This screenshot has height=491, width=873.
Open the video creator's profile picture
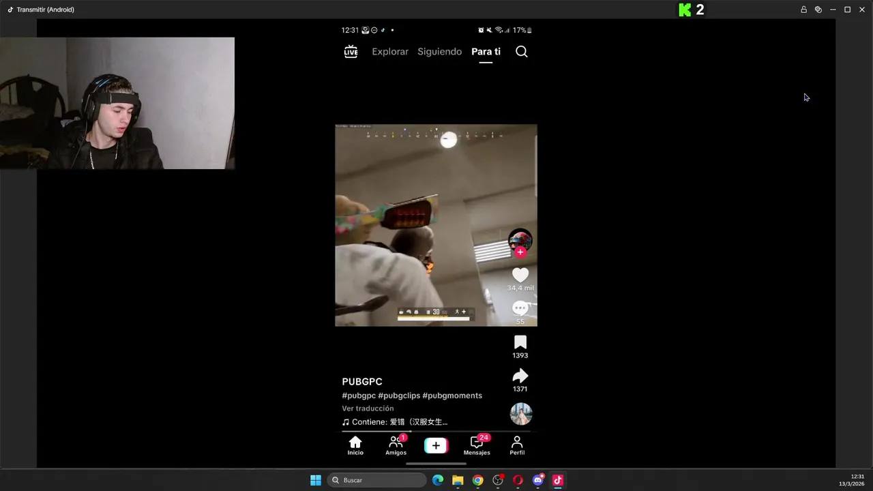click(520, 239)
